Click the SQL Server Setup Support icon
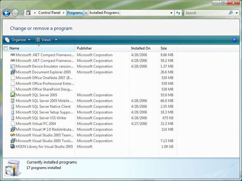This screenshot has width=242, height=181. tap(13, 112)
